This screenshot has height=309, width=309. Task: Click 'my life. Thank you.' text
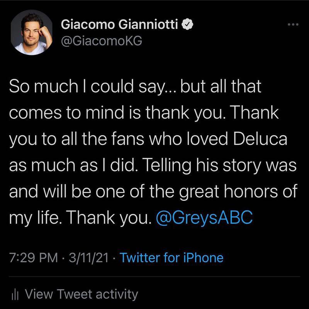click(x=81, y=217)
